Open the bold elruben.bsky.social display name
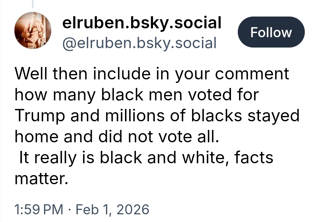This screenshot has height=222, width=319. pyautogui.click(x=142, y=23)
